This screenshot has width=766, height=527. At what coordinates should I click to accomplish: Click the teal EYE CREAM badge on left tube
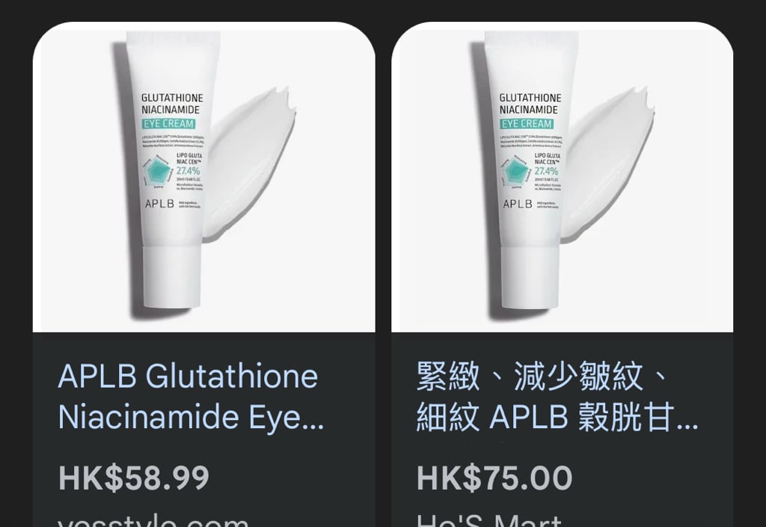click(169, 124)
